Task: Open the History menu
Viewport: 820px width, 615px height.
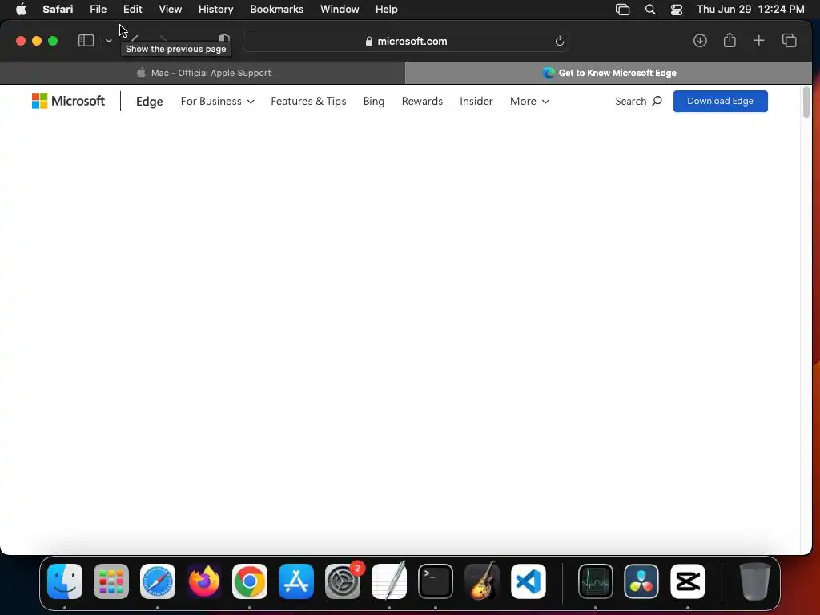Action: tap(215, 10)
